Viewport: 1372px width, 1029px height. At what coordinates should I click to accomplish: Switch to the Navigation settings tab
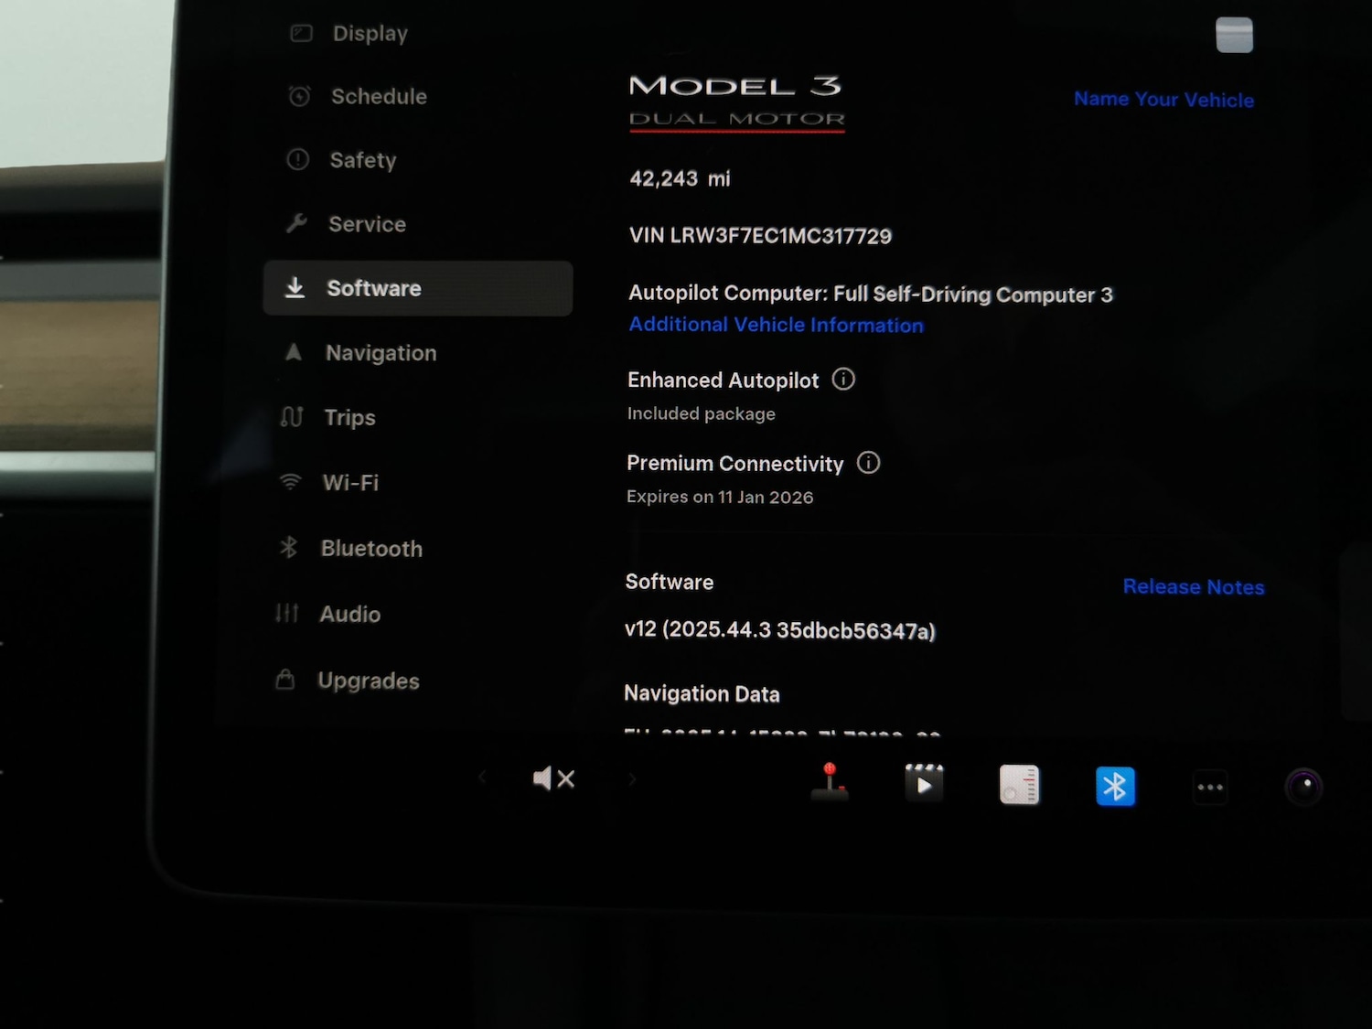(381, 352)
